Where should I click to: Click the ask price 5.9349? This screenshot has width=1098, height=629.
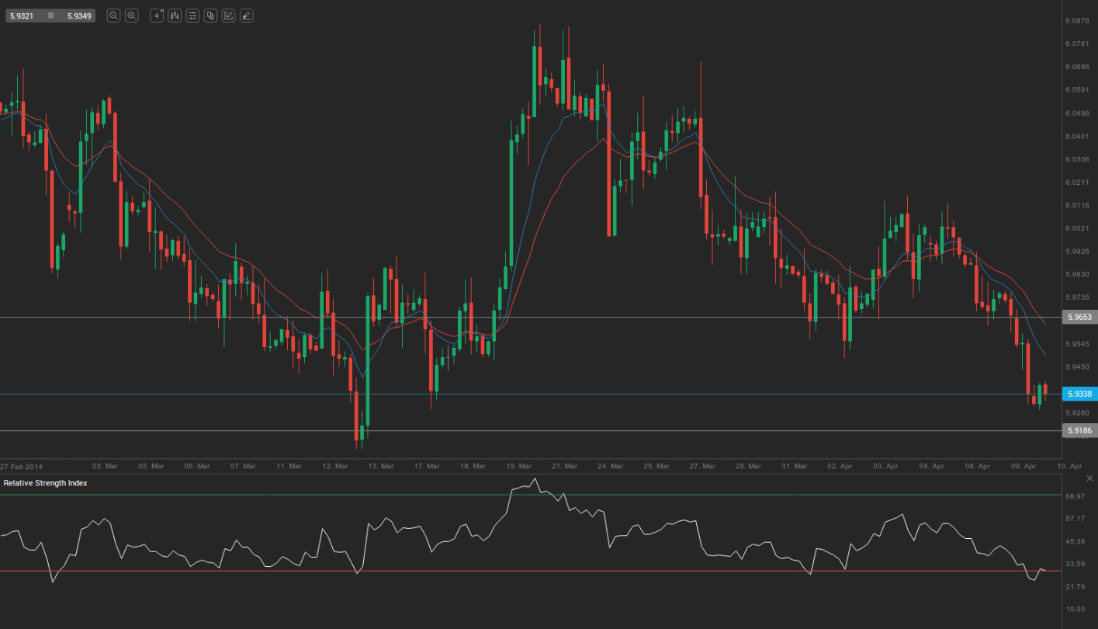pos(78,16)
